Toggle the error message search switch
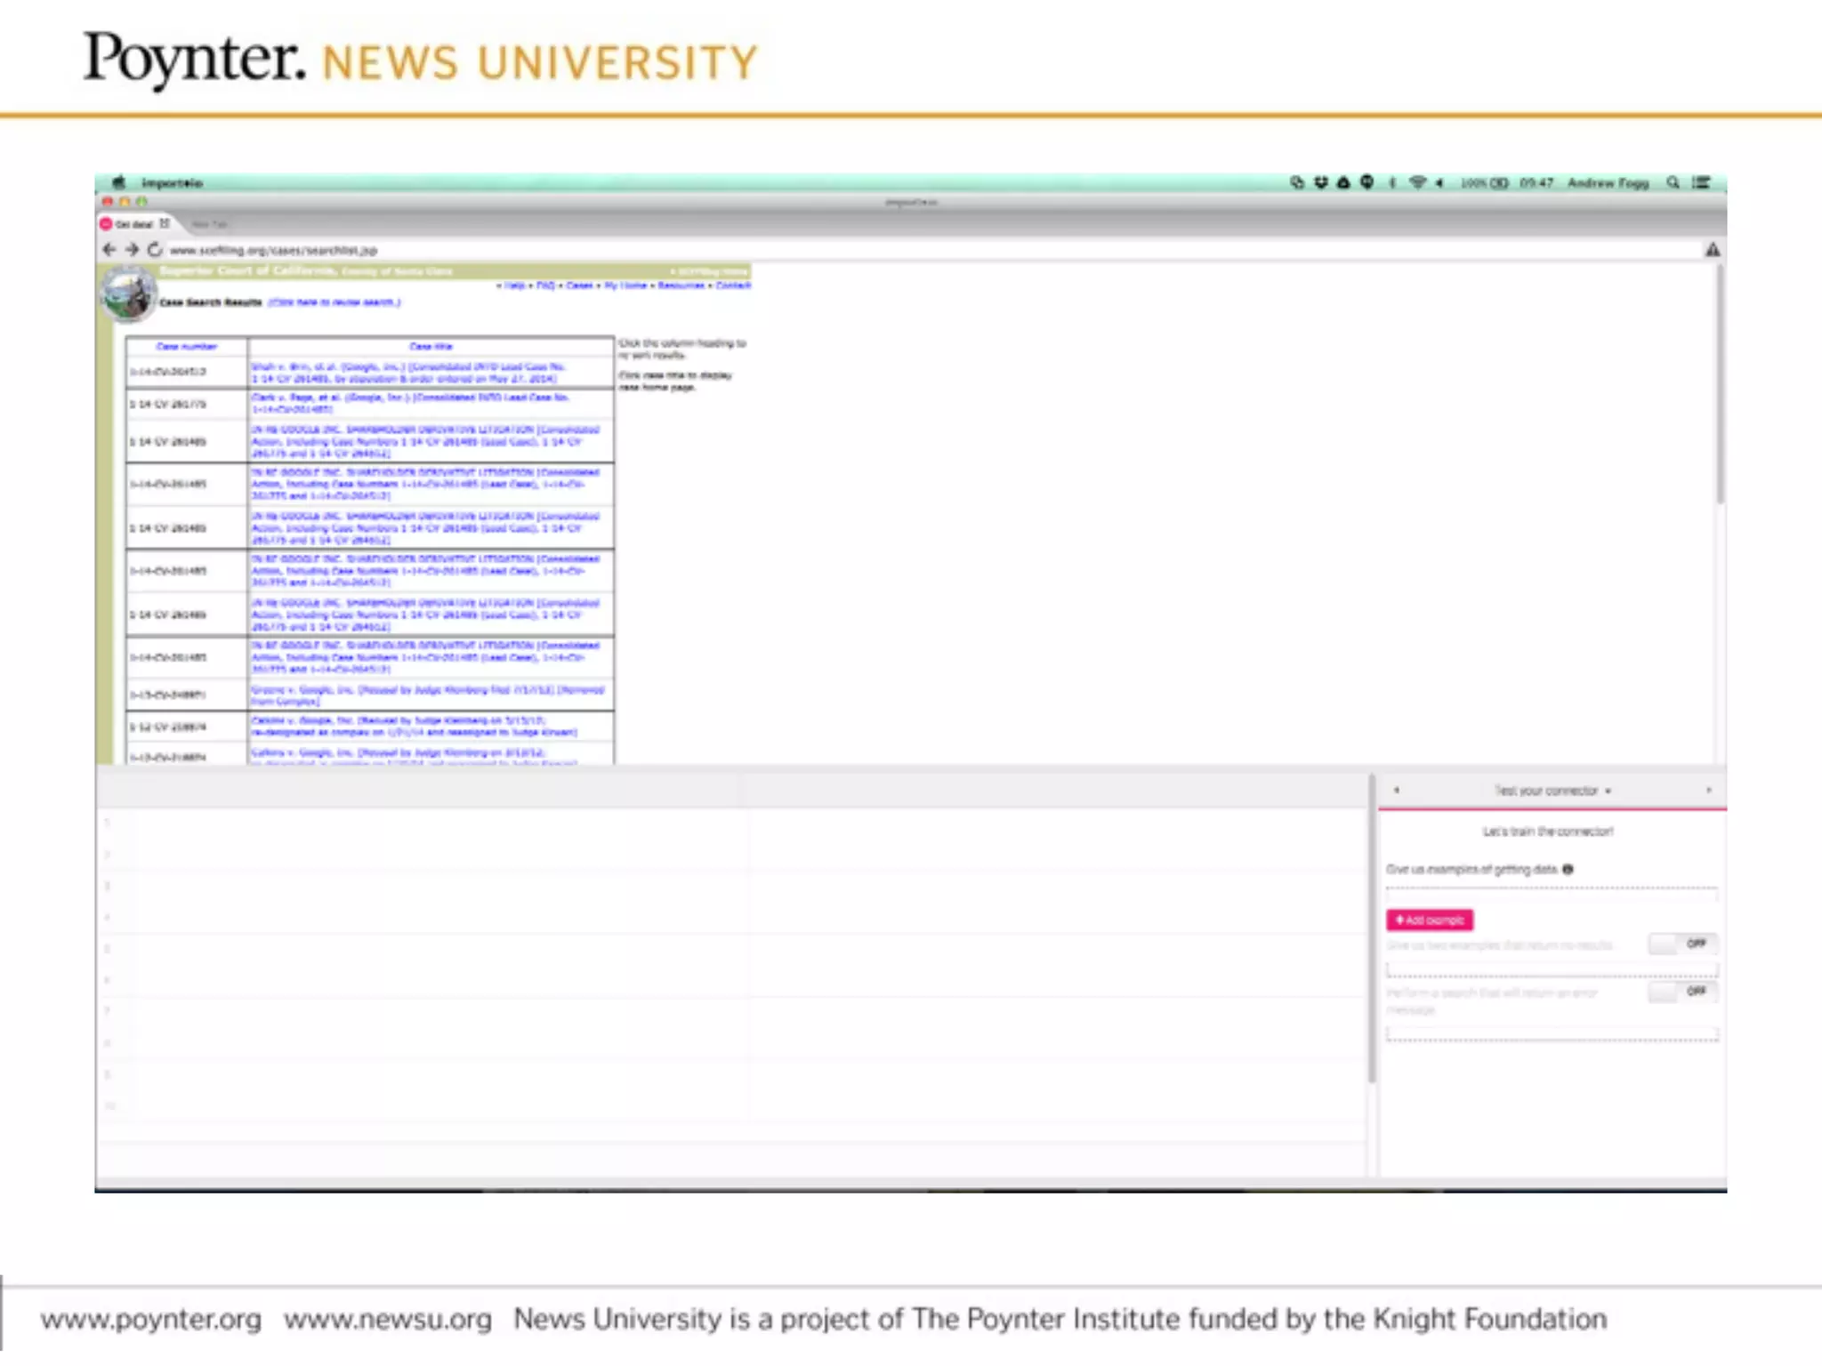This screenshot has height=1366, width=1822. click(x=1681, y=991)
